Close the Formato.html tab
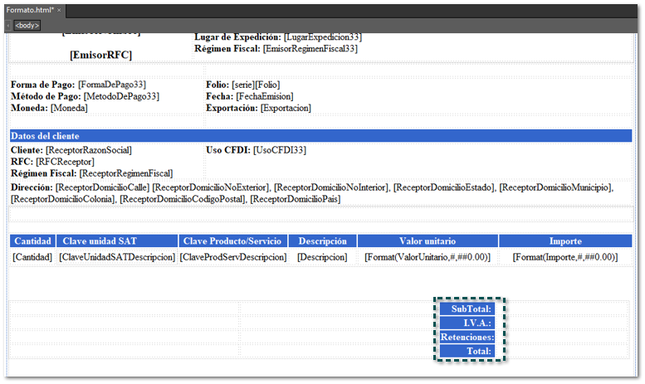The width and height of the screenshot is (645, 384). [59, 9]
